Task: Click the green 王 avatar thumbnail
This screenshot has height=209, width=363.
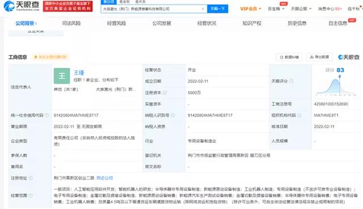Action: [x=62, y=76]
